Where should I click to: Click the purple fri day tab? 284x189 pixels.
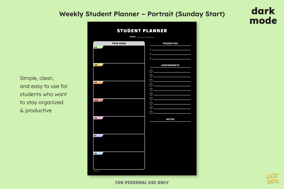[98, 136]
